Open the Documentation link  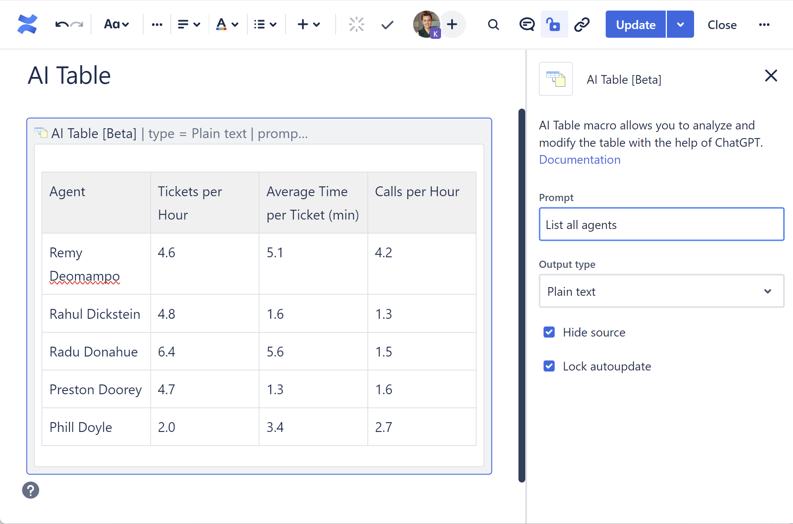click(x=580, y=160)
